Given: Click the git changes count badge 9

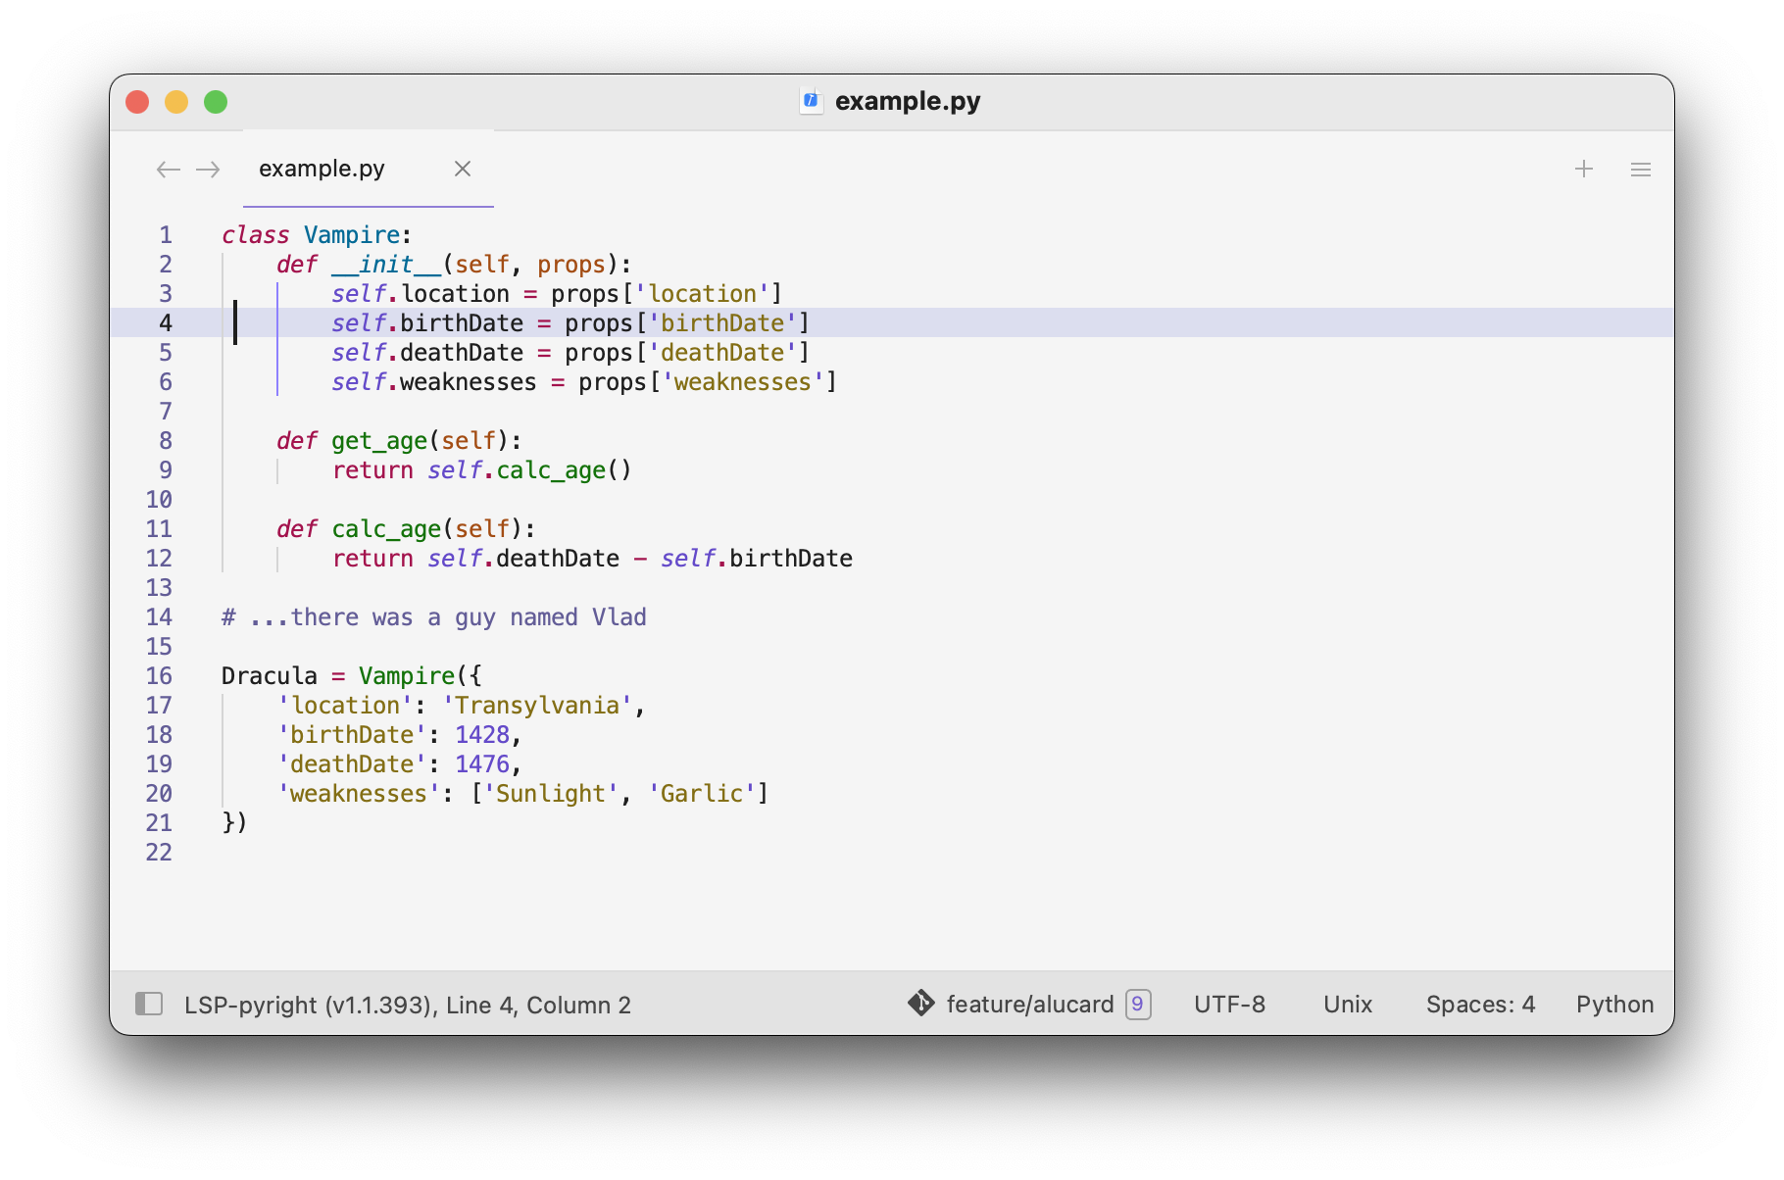Looking at the screenshot, I should 1137,1005.
